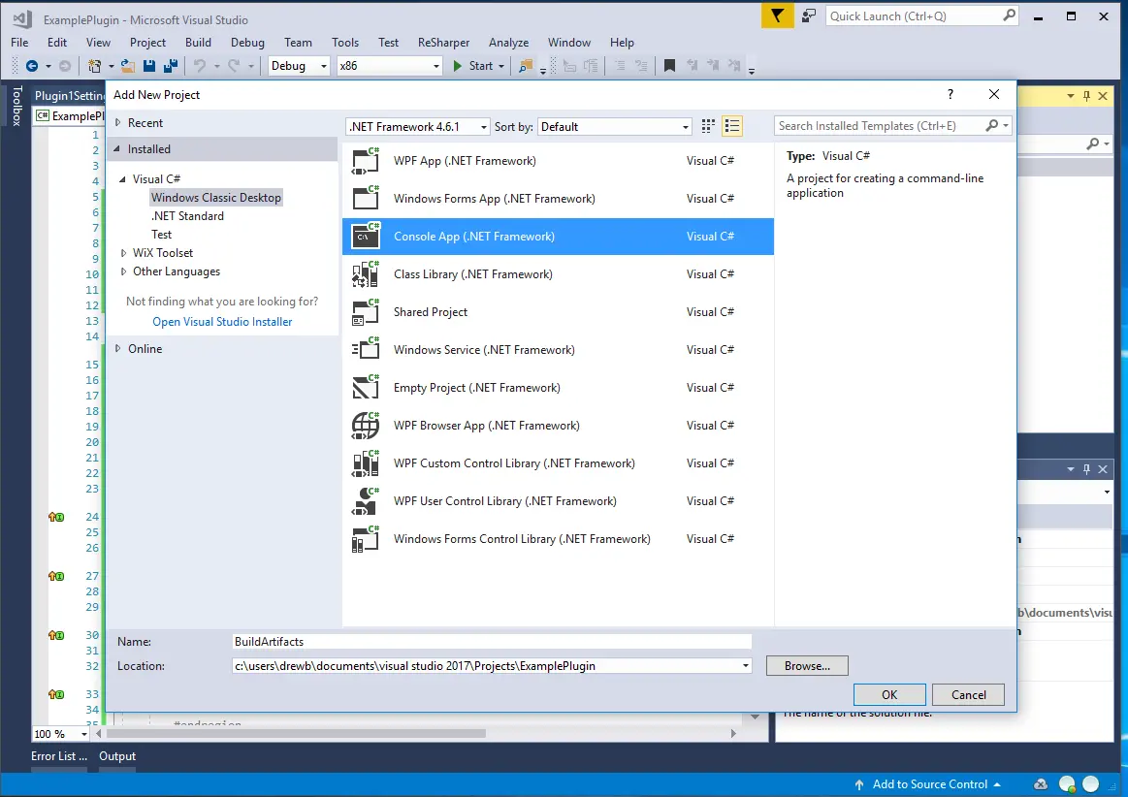Click the WPF User Control Library icon

tap(366, 501)
